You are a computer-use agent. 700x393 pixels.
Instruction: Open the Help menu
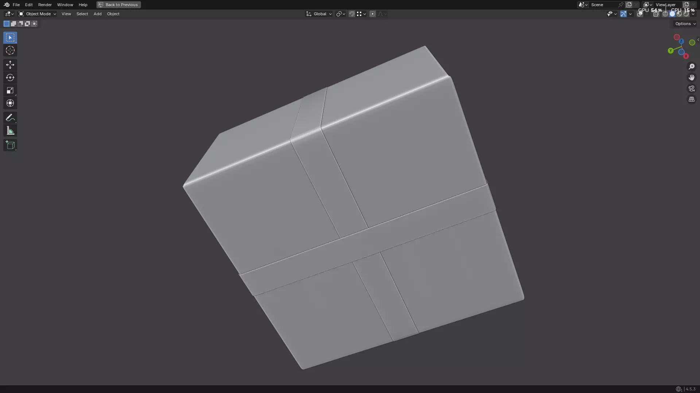83,5
